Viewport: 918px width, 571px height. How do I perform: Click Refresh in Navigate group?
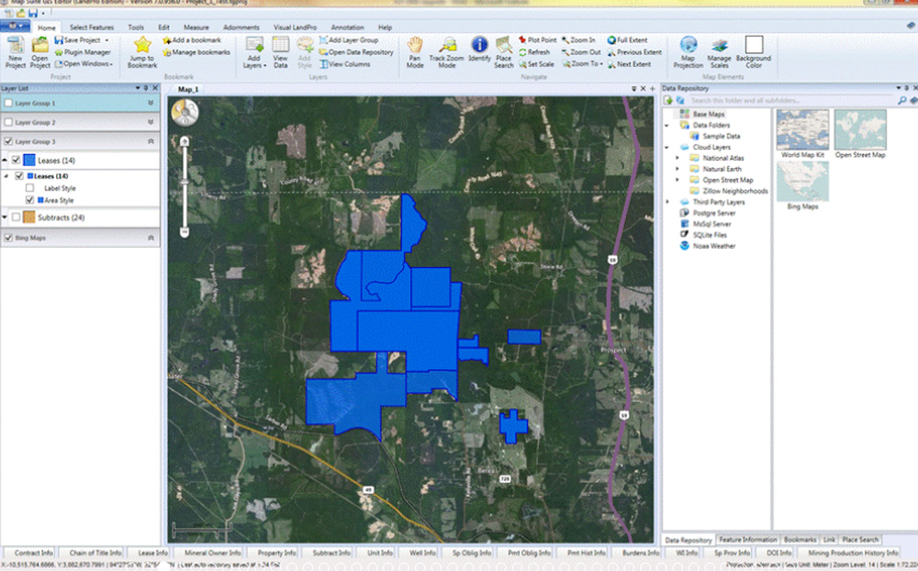coord(534,52)
